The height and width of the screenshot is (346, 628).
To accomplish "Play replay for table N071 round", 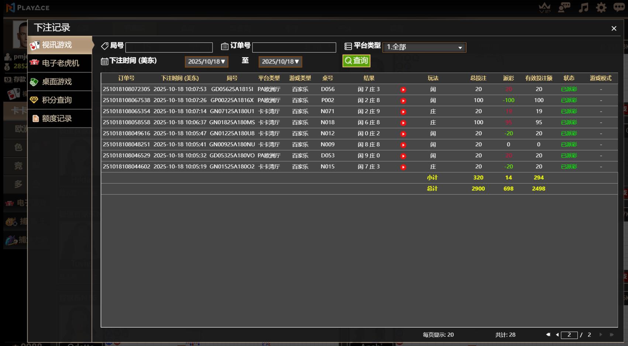I will (403, 112).
